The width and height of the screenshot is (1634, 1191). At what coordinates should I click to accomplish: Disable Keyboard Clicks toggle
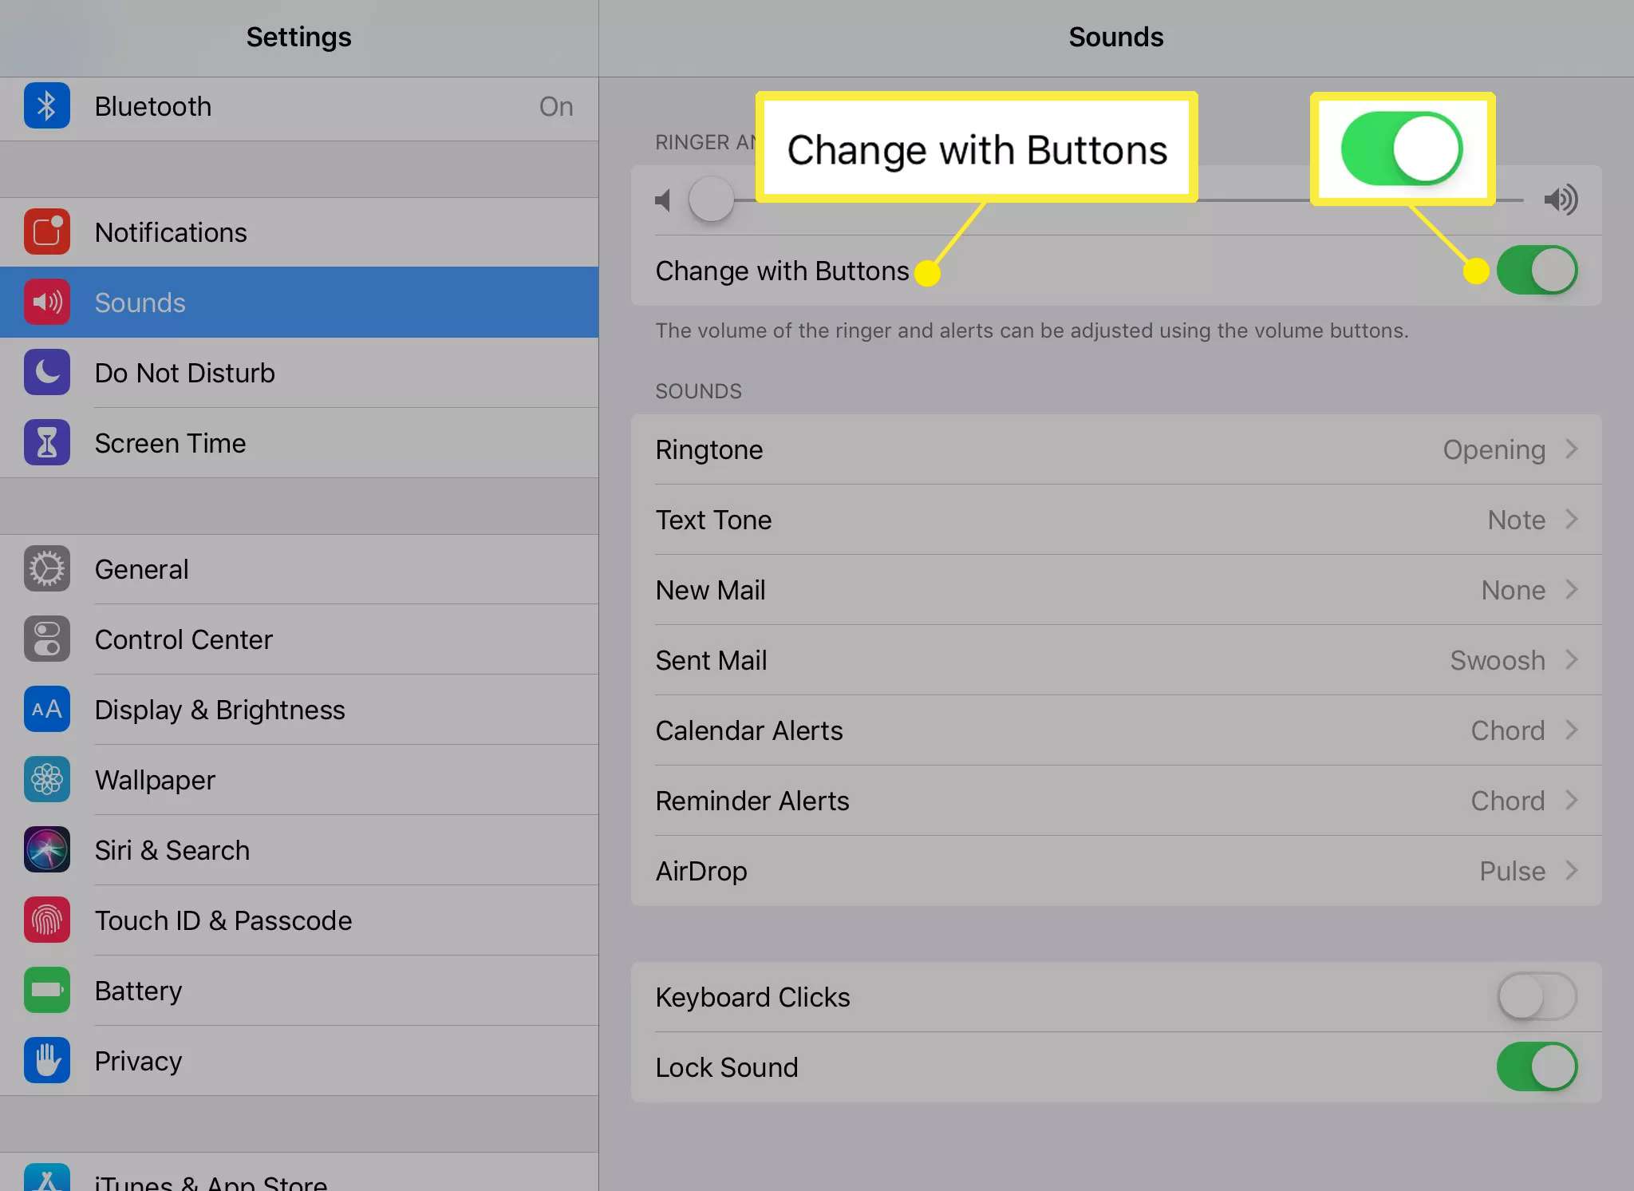pyautogui.click(x=1535, y=995)
